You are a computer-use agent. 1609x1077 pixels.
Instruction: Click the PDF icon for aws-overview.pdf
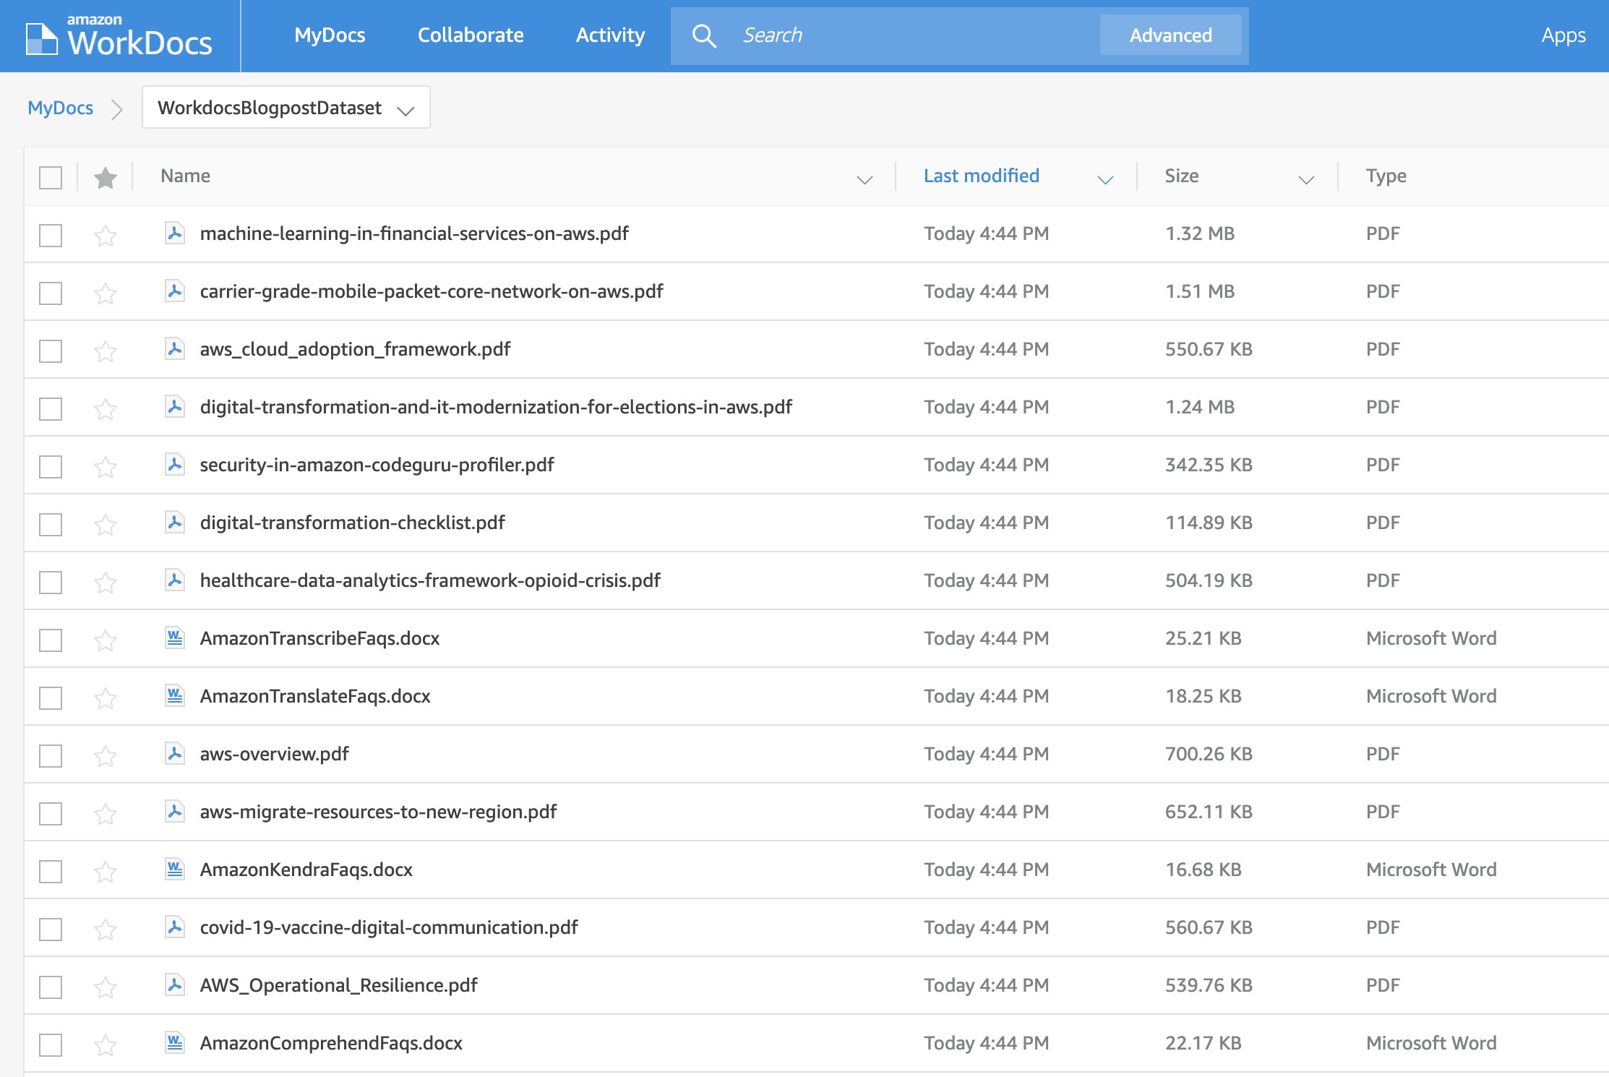[x=172, y=754]
